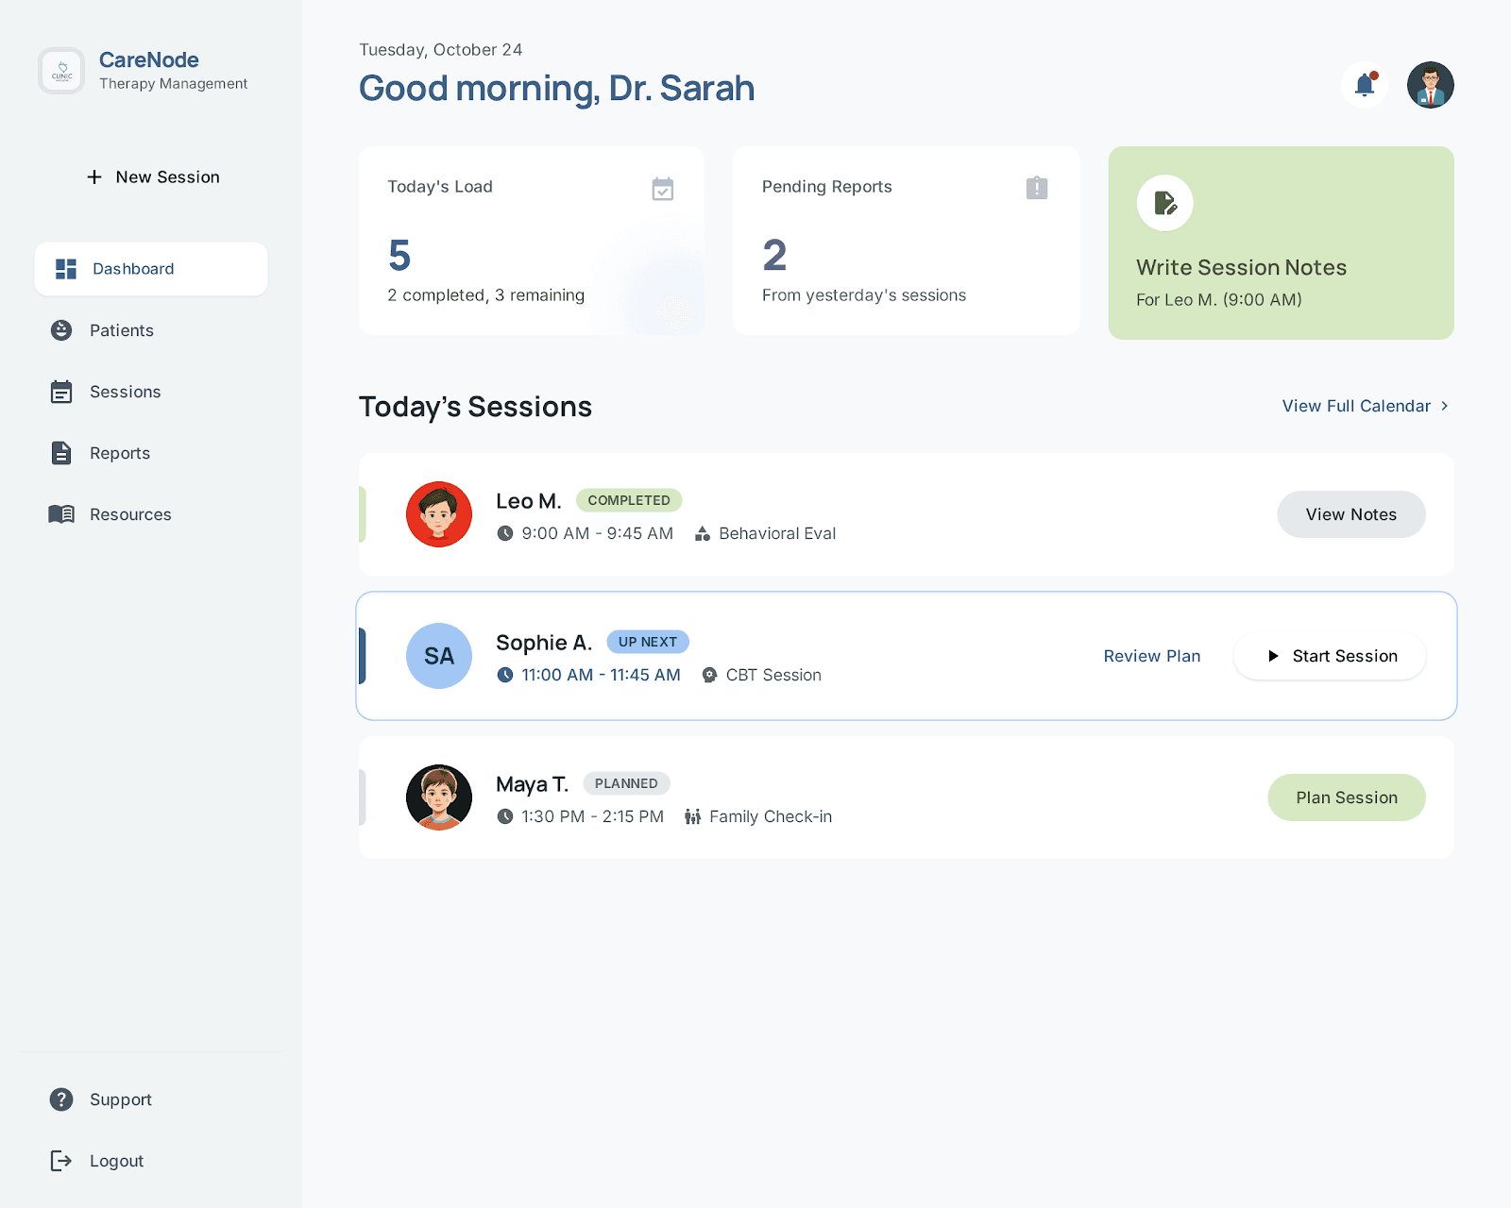Viewport: 1511px width, 1208px height.
Task: Click the clock icon in Leo M.'s row
Action: (505, 533)
